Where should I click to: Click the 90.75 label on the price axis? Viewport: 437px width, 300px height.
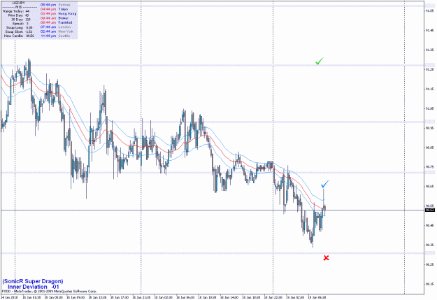point(429,166)
